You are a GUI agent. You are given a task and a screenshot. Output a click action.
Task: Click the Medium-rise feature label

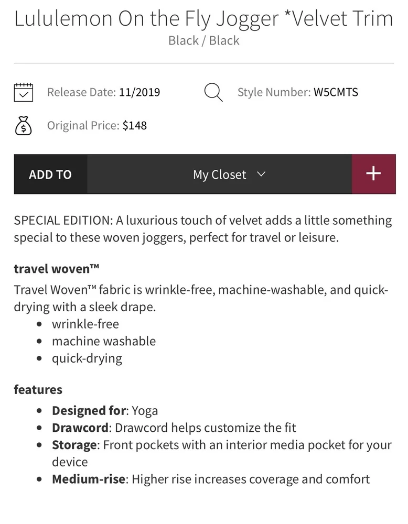click(x=88, y=479)
